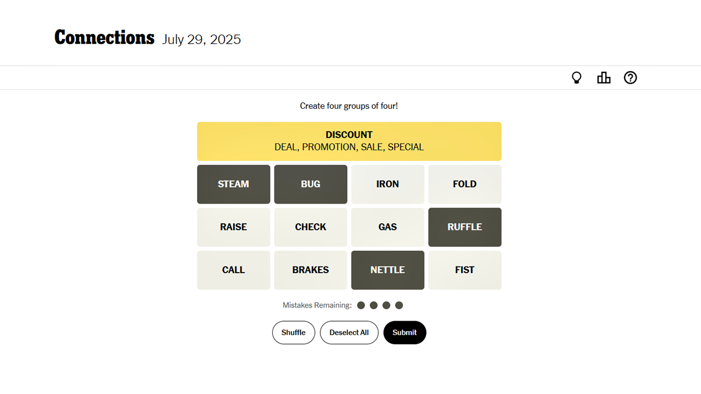Image resolution: width=701 pixels, height=394 pixels.
Task: Submit the current word selection
Action: pyautogui.click(x=405, y=332)
